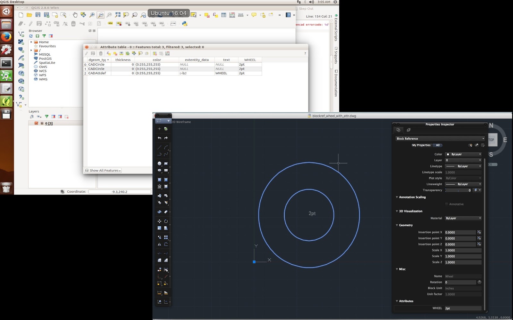Viewport: 513px width, 320px height.
Task: Select the Line drawing tool
Action: coord(159,148)
